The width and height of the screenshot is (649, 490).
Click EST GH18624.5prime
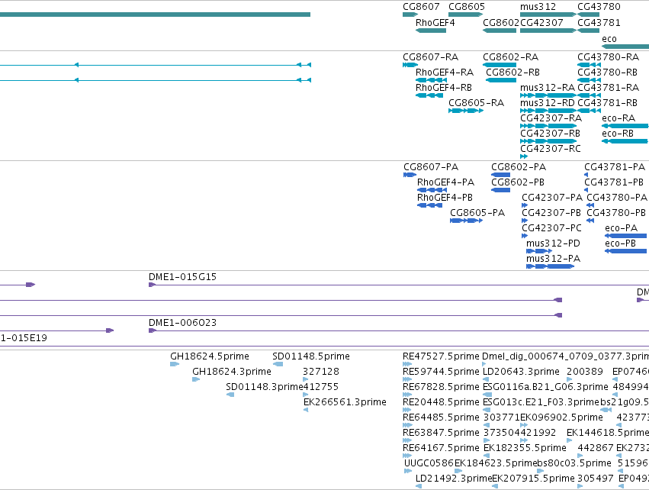pyautogui.click(x=210, y=356)
